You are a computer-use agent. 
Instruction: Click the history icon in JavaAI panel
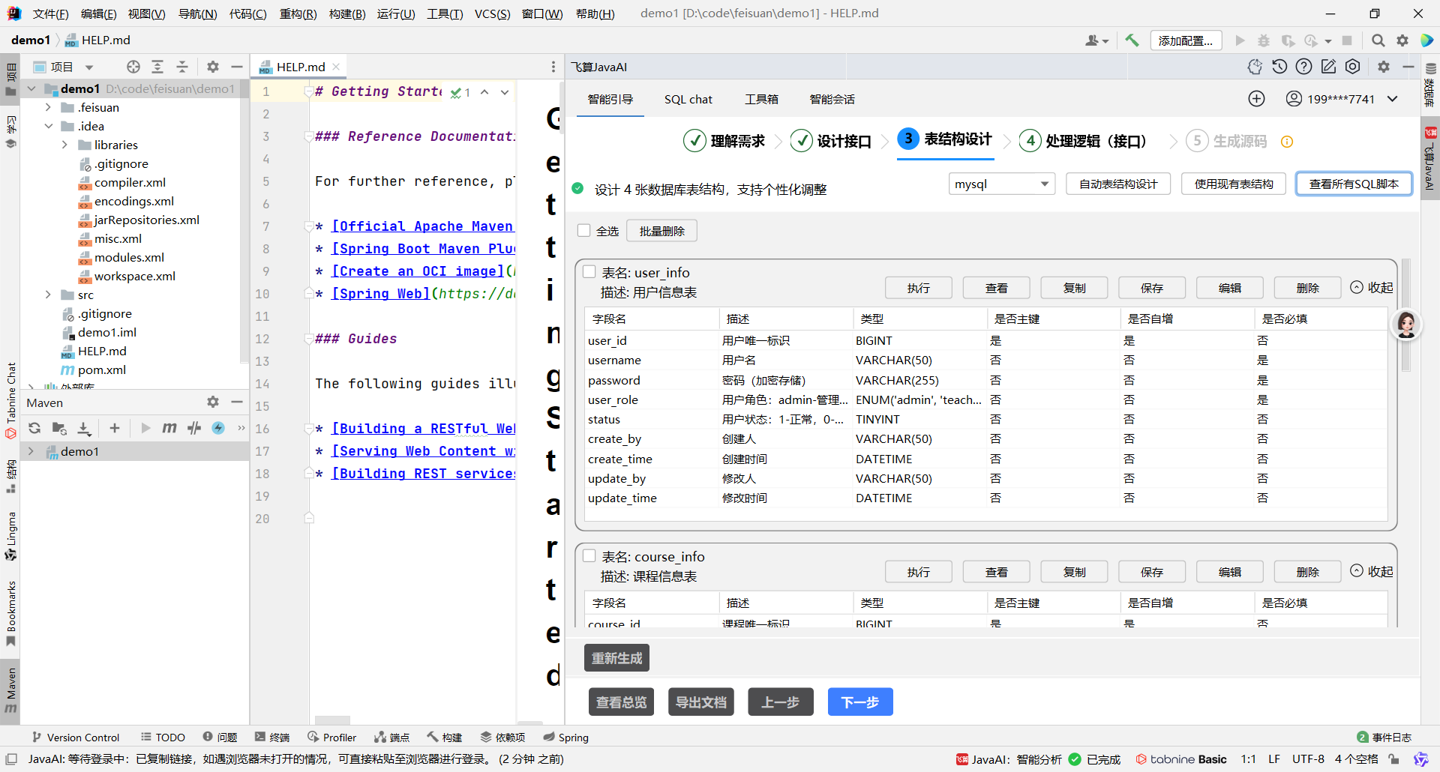(x=1279, y=67)
